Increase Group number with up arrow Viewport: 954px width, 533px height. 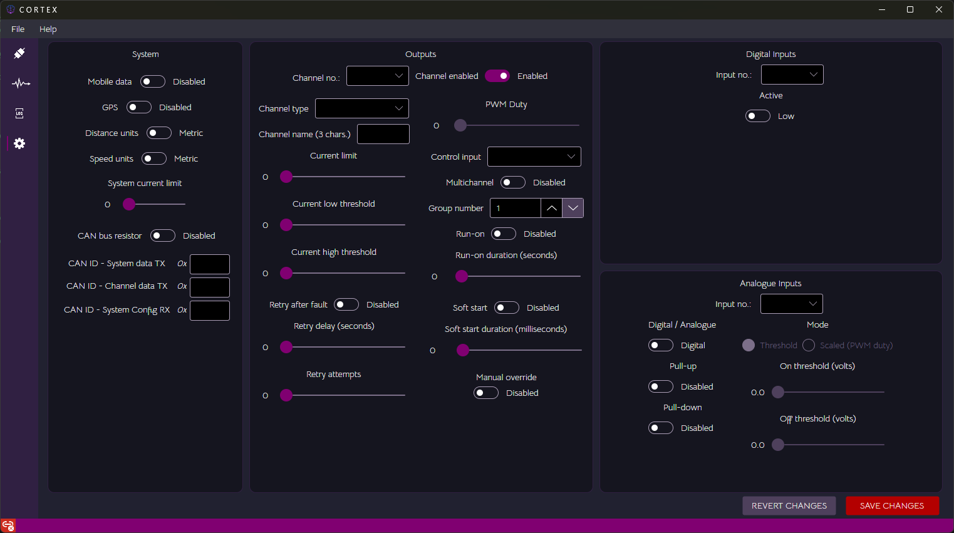[x=551, y=208]
